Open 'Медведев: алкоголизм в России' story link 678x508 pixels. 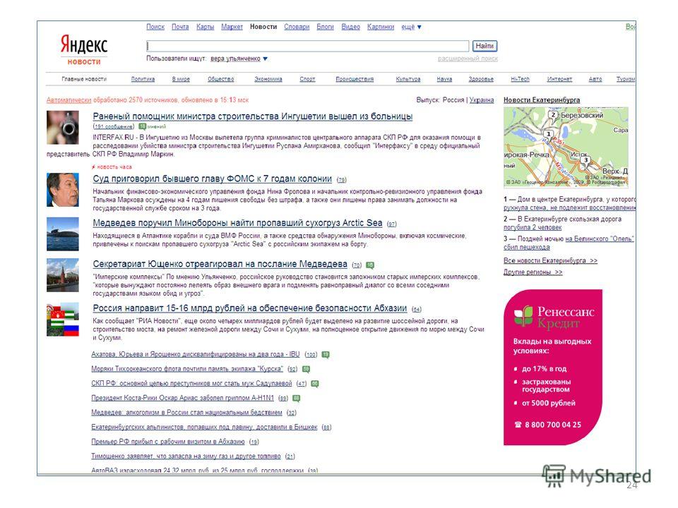(x=186, y=413)
